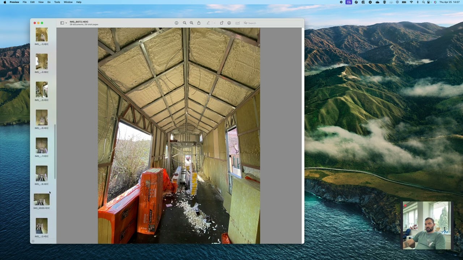Viewport: 463px width, 260px height.
Task: Open the Edit menu
Action: 33,2
